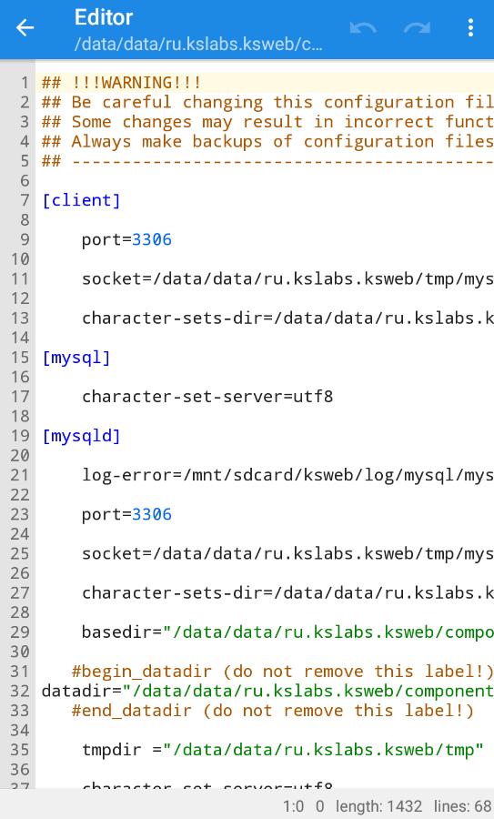
Task: Click line number 32 in the gutter
Action: [20, 691]
